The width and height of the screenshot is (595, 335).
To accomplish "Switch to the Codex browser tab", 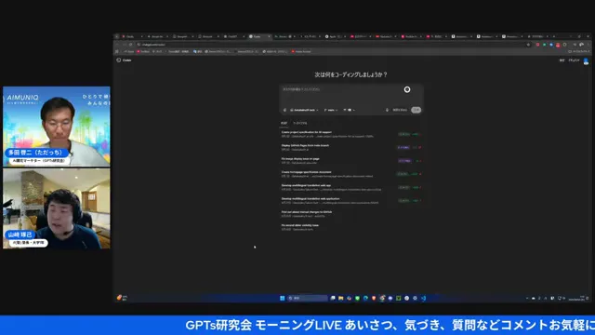I will pos(259,36).
